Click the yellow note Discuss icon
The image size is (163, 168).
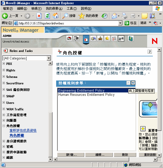(x=145, y=16)
